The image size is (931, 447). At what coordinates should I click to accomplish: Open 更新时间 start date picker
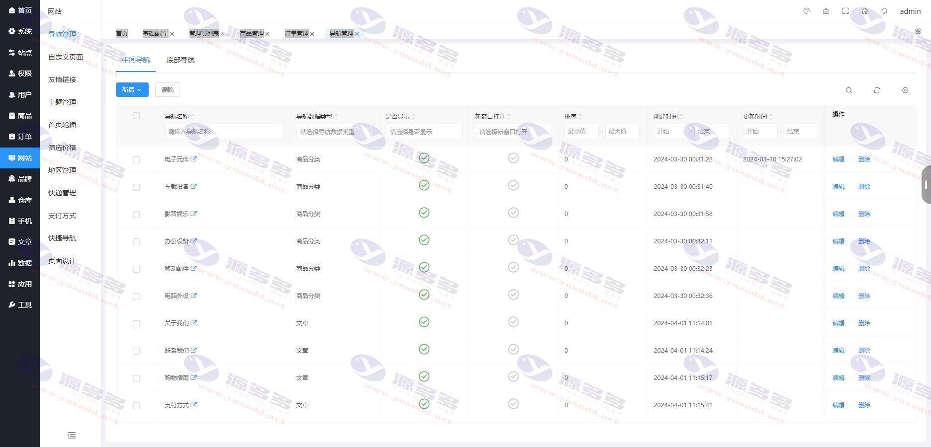[761, 131]
